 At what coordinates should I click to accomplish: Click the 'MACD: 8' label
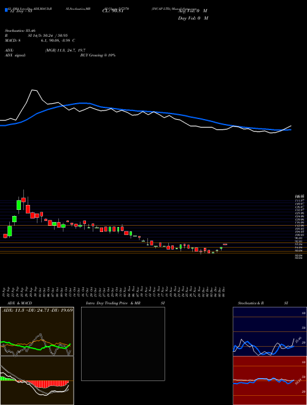(13, 40)
